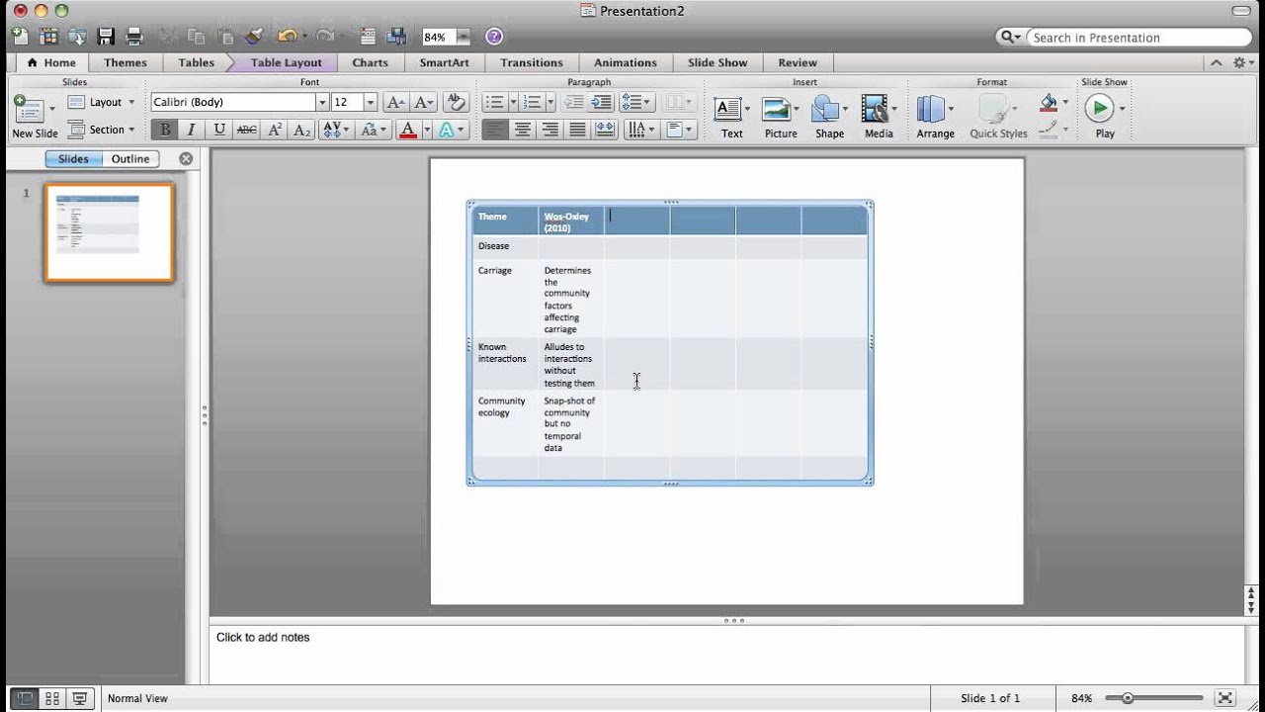Open the zoom percentage dropdown in the toolbar
Viewport: 1265px width, 712px height.
[464, 37]
